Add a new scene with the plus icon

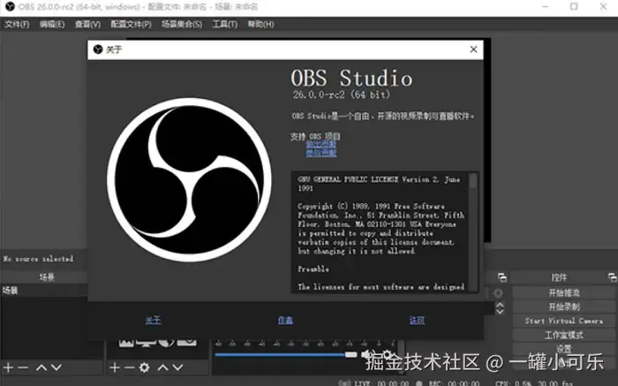[8, 367]
